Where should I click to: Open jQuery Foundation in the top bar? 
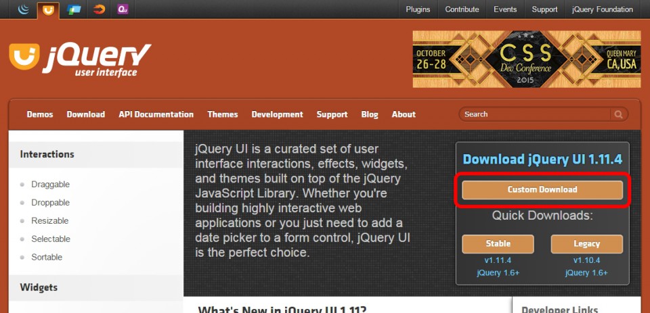[603, 9]
